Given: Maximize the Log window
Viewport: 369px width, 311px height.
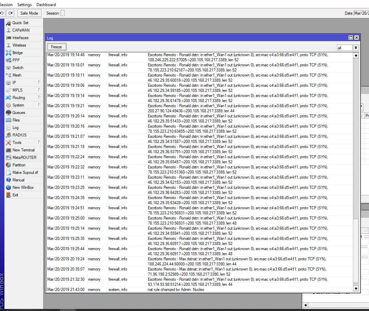Looking at the screenshot, I should (351, 38).
